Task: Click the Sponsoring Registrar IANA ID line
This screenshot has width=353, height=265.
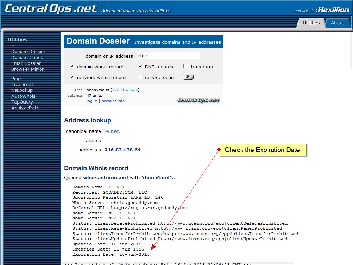Action: click(x=118, y=197)
